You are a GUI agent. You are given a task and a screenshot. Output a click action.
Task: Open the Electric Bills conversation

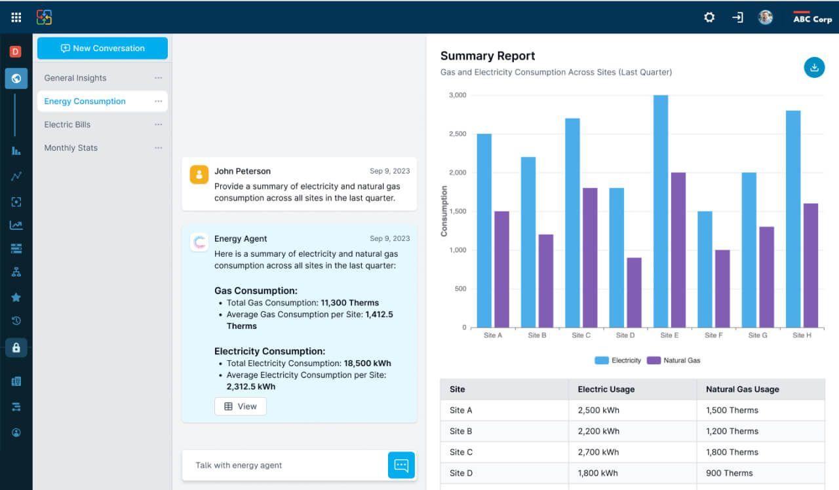pyautogui.click(x=68, y=124)
